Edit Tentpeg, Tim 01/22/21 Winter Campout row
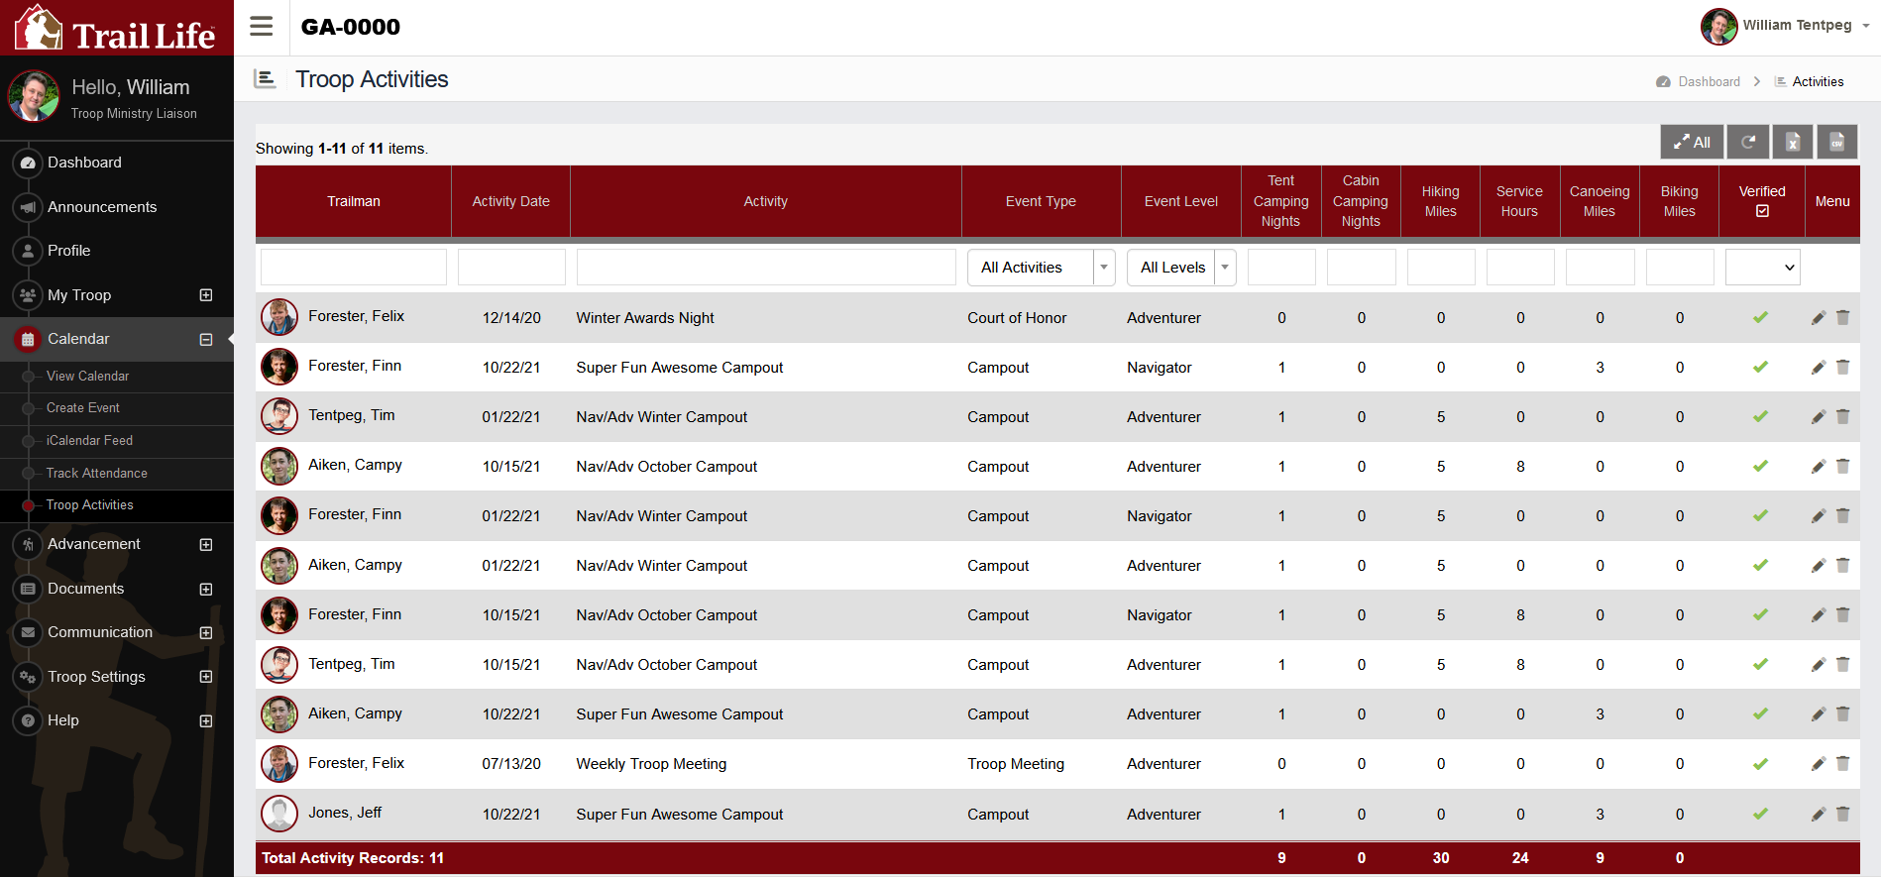Screen dimensions: 1881x877 [1819, 417]
